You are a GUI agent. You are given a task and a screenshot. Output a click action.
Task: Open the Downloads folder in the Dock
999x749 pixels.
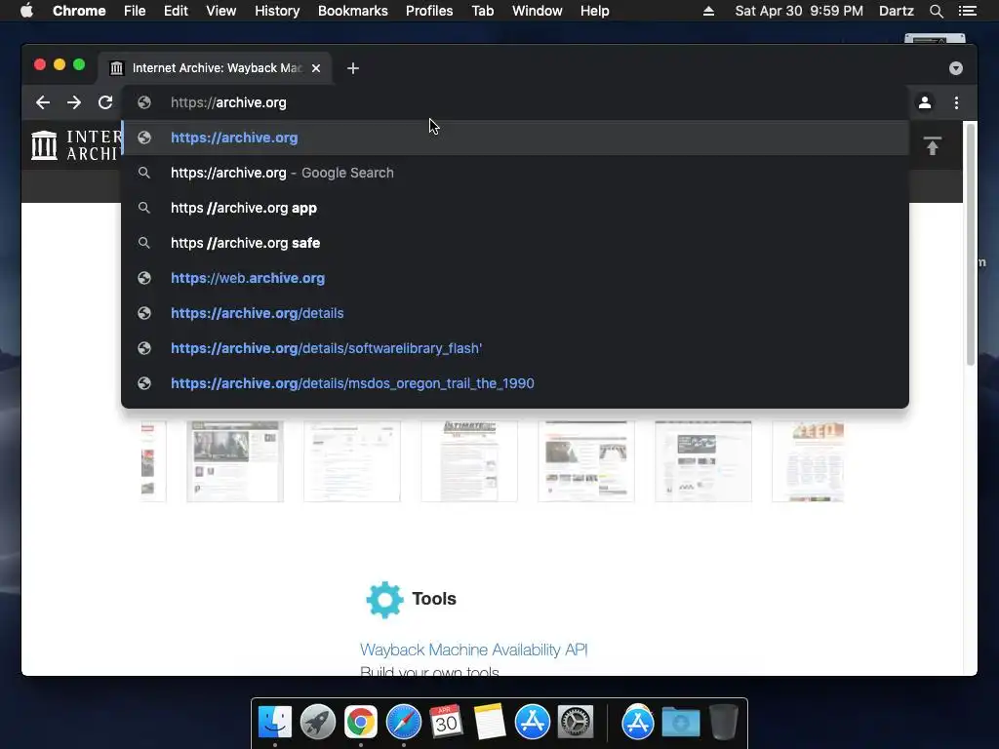(680, 723)
